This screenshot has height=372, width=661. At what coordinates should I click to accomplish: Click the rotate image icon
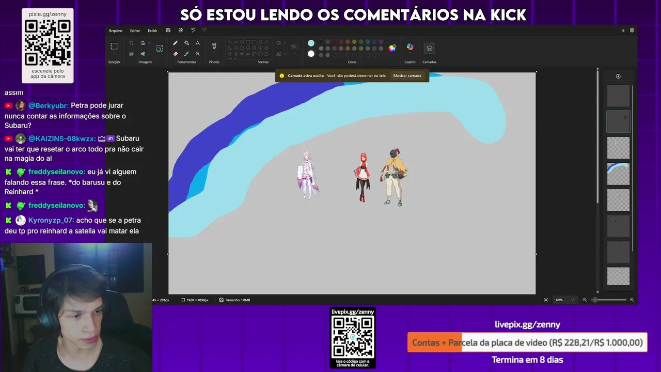pyautogui.click(x=143, y=43)
